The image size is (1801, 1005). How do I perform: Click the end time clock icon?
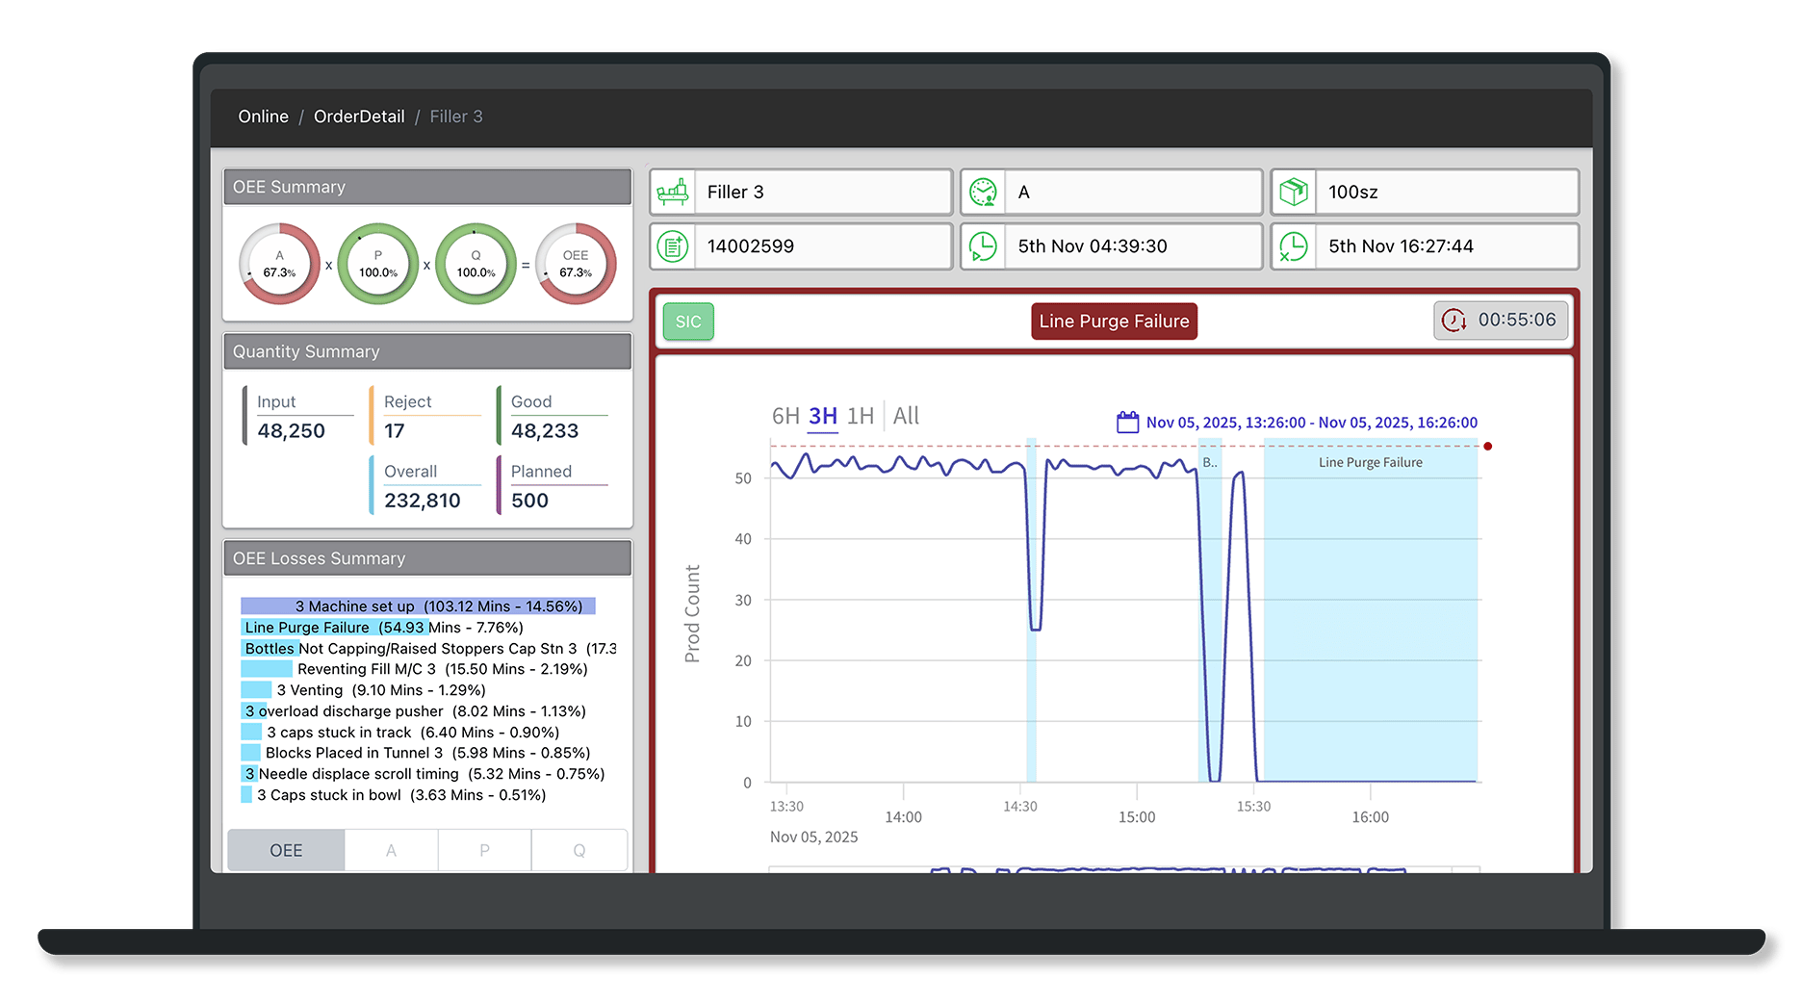(1294, 246)
